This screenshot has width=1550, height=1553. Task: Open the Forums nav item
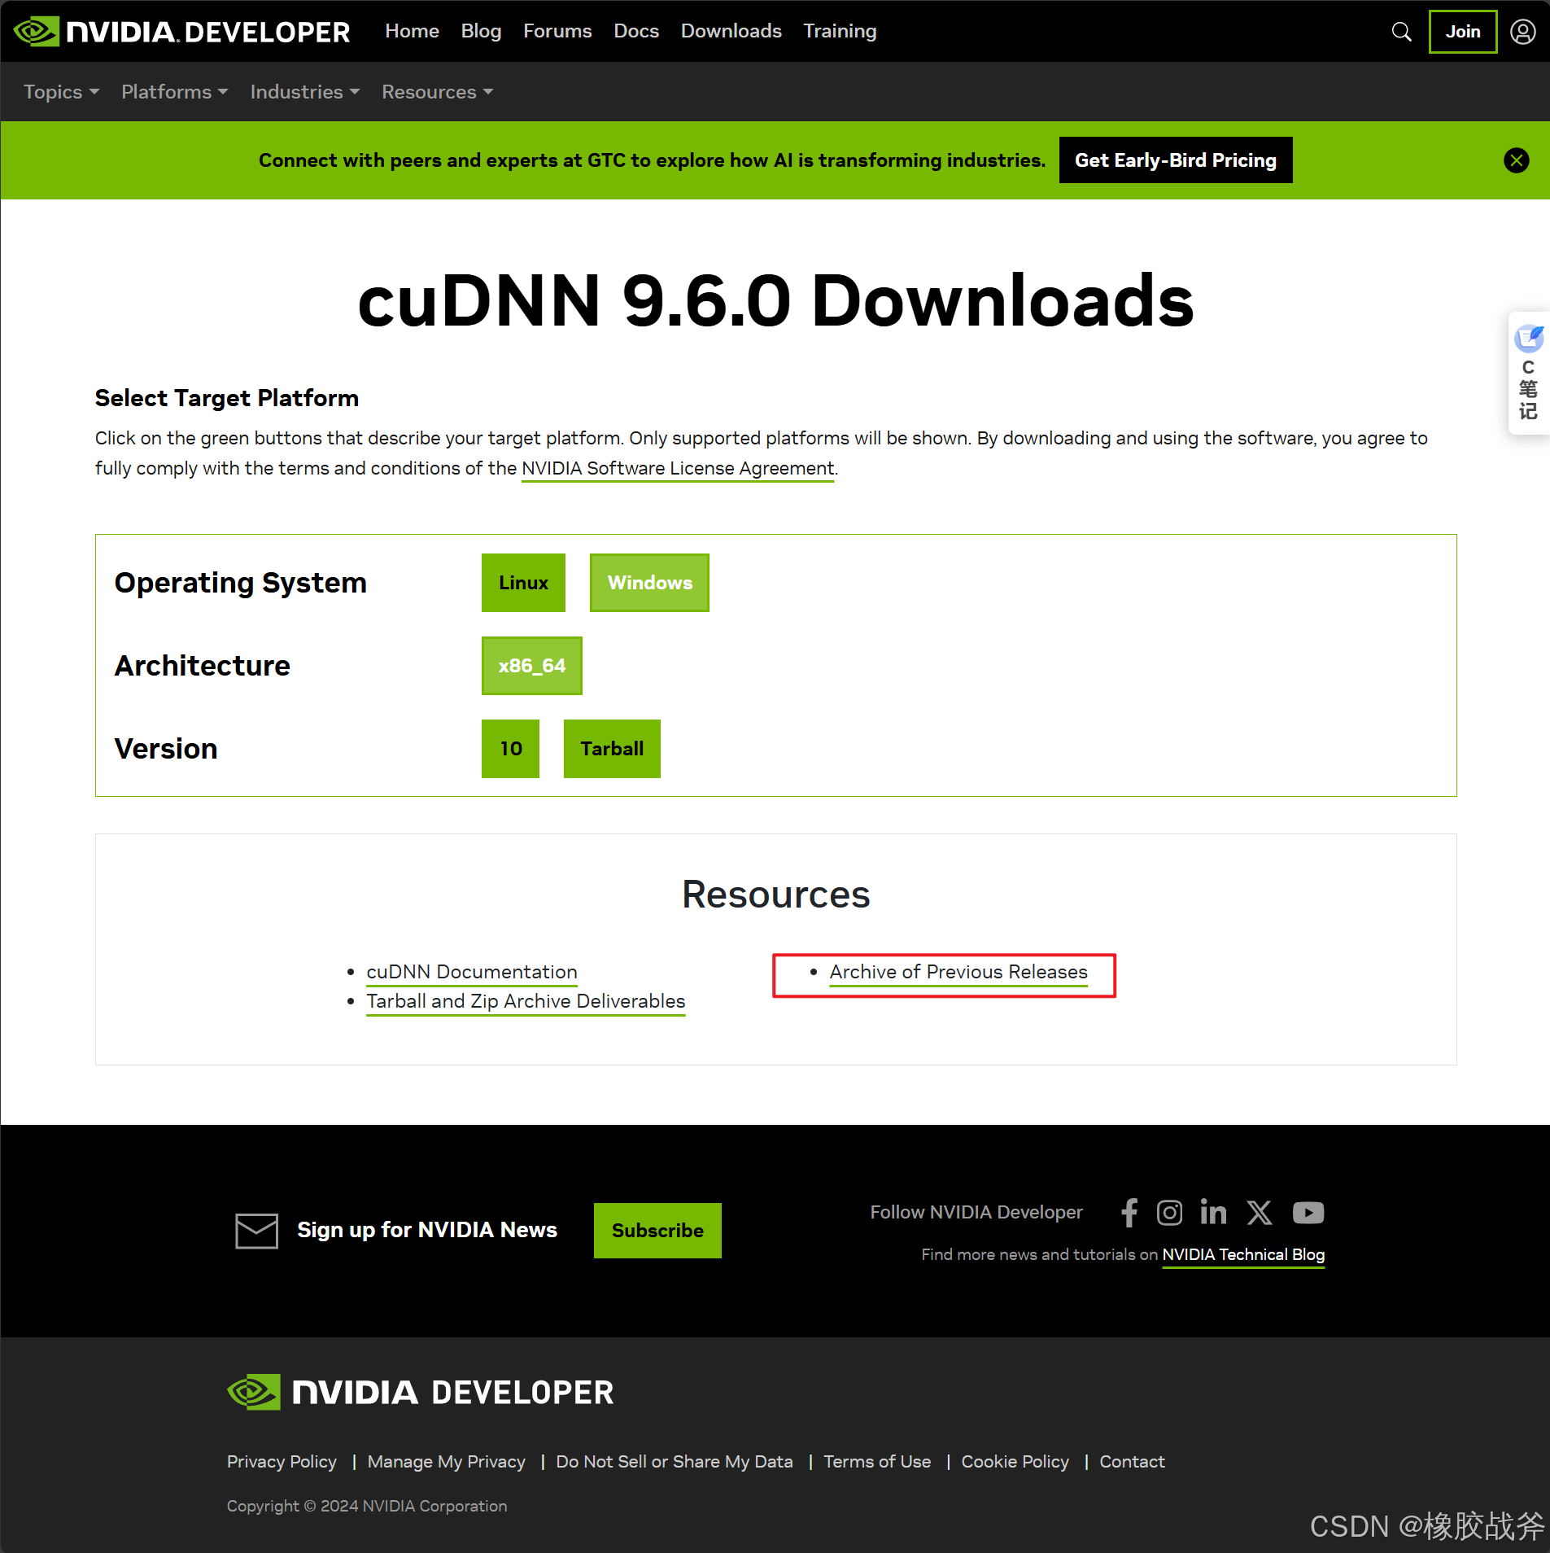click(x=557, y=31)
